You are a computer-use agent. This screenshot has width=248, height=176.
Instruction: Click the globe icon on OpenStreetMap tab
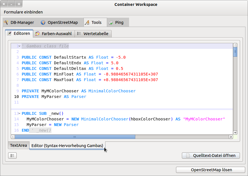43,22
